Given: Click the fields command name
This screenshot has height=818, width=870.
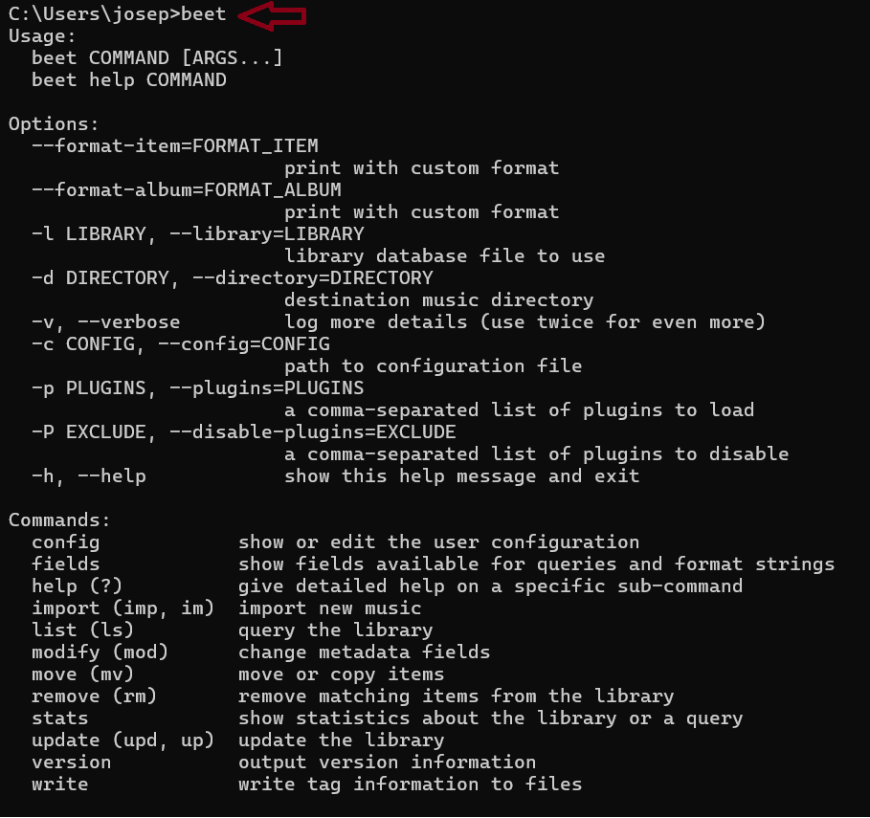Looking at the screenshot, I should pyautogui.click(x=65, y=564).
